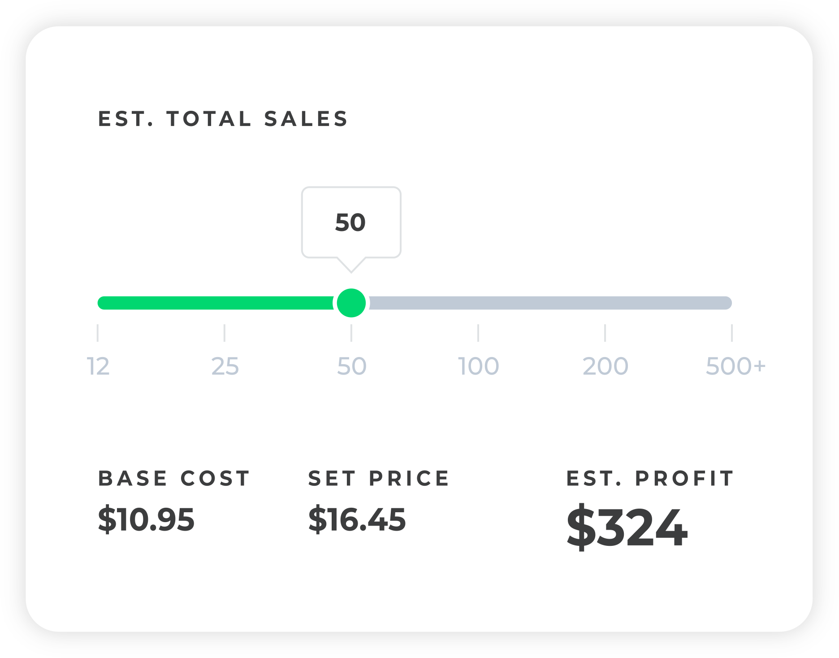
Task: Choose the 100 sales label
Action: [x=478, y=366]
